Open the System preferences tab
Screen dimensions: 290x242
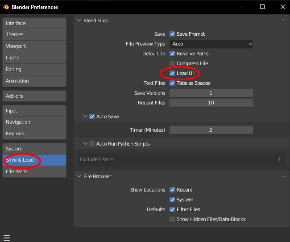[x=34, y=149]
